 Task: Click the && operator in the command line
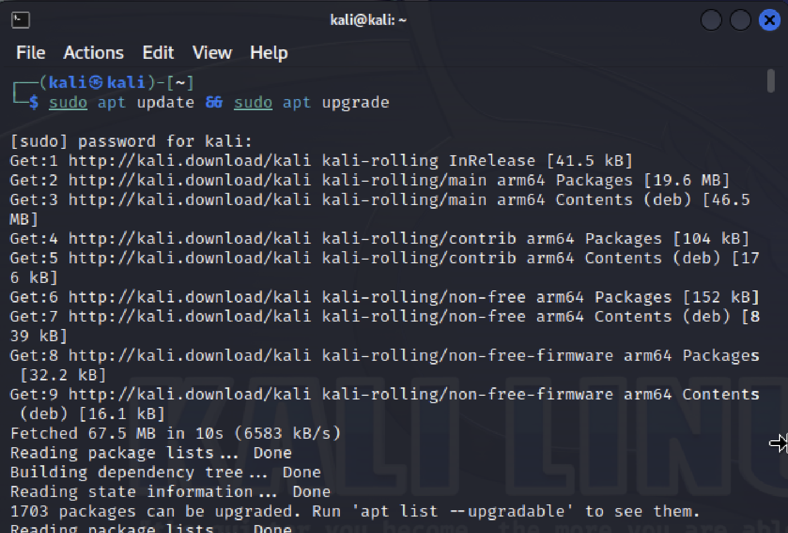point(214,102)
